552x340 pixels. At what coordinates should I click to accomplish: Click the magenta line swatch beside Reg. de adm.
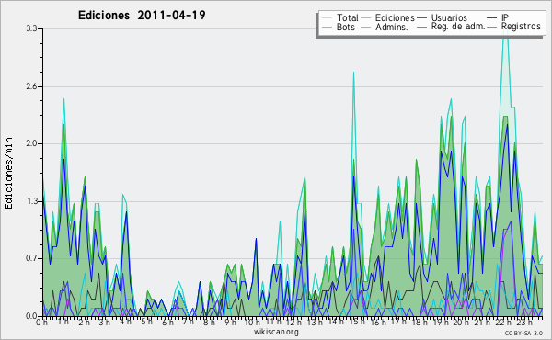click(x=422, y=27)
